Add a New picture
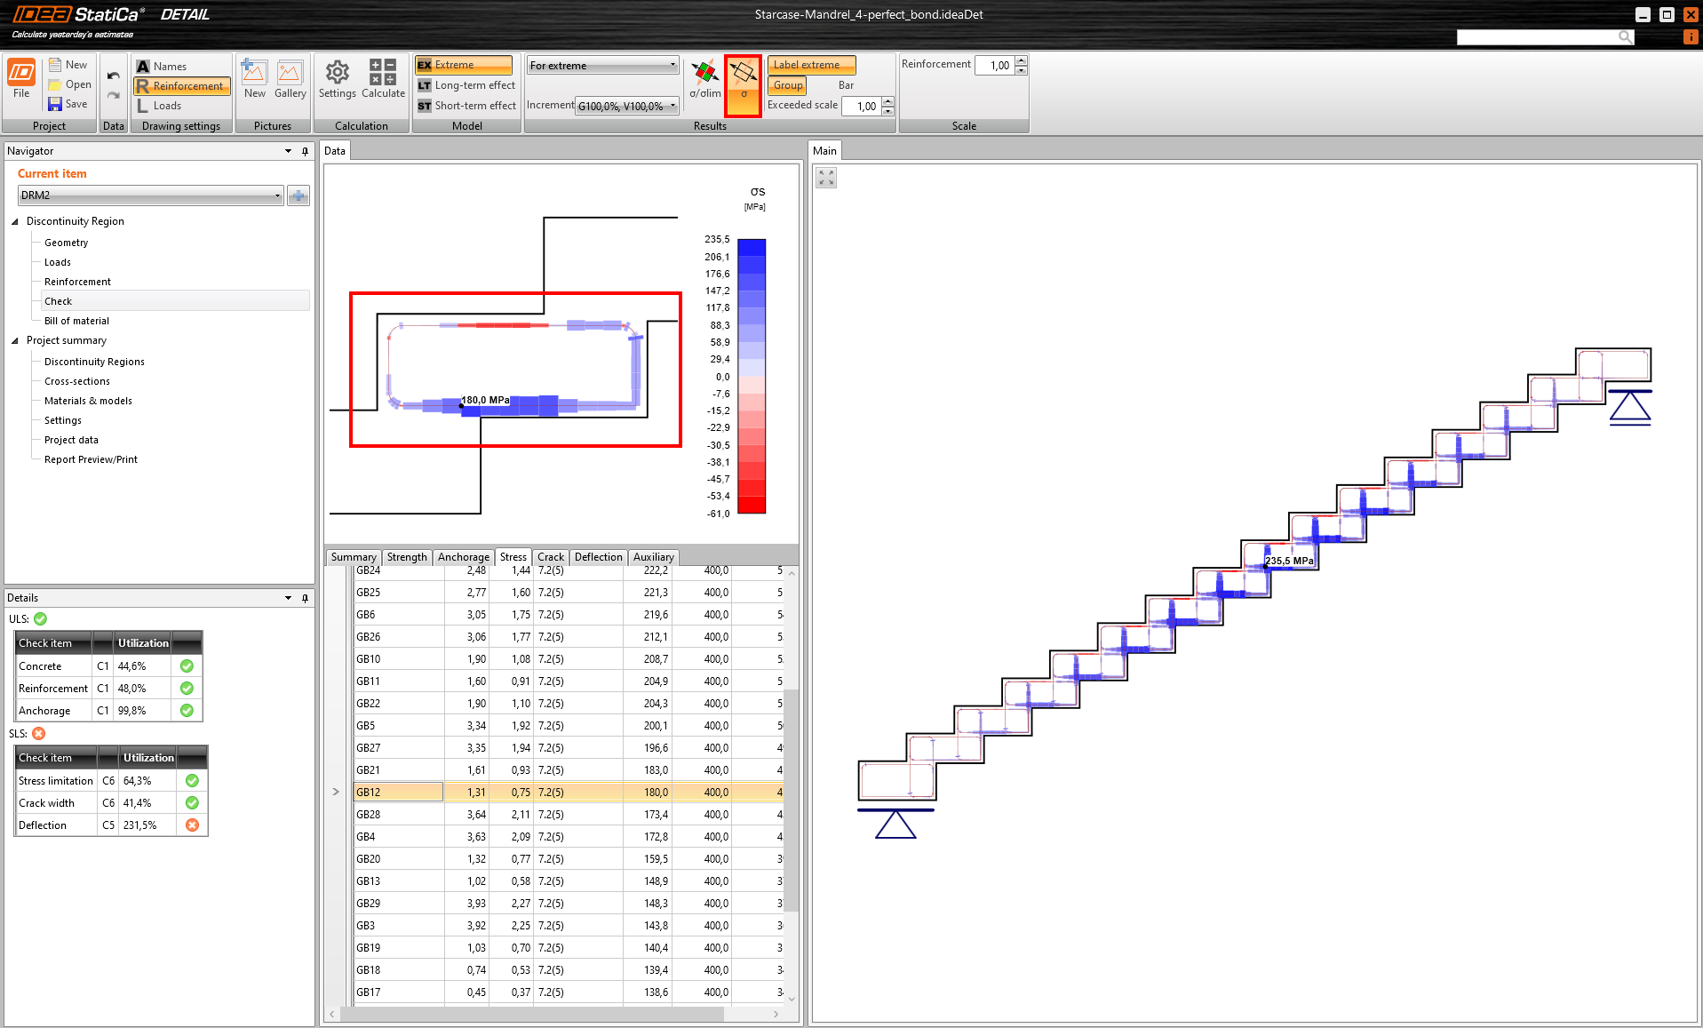Image resolution: width=1703 pixels, height=1028 pixels. click(254, 78)
